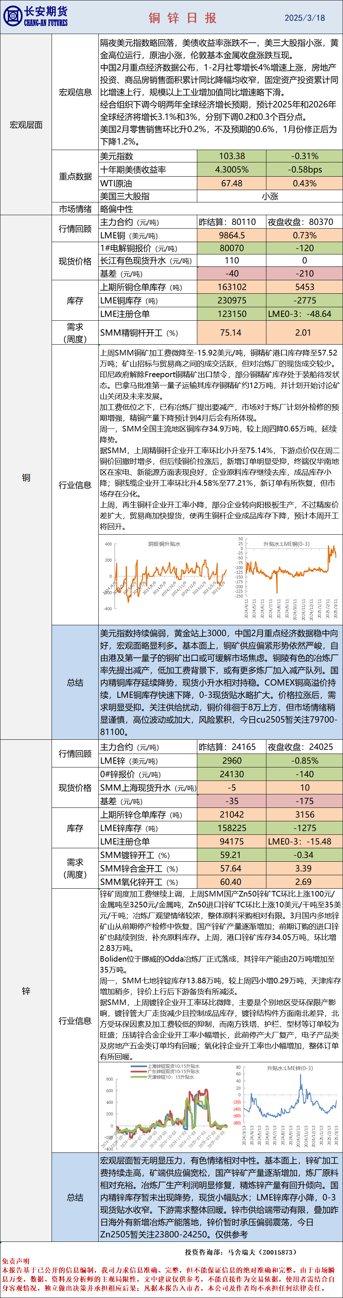Select 上期所铜仓单库存 value 163102
This screenshot has width=343, height=1298.
click(231, 287)
